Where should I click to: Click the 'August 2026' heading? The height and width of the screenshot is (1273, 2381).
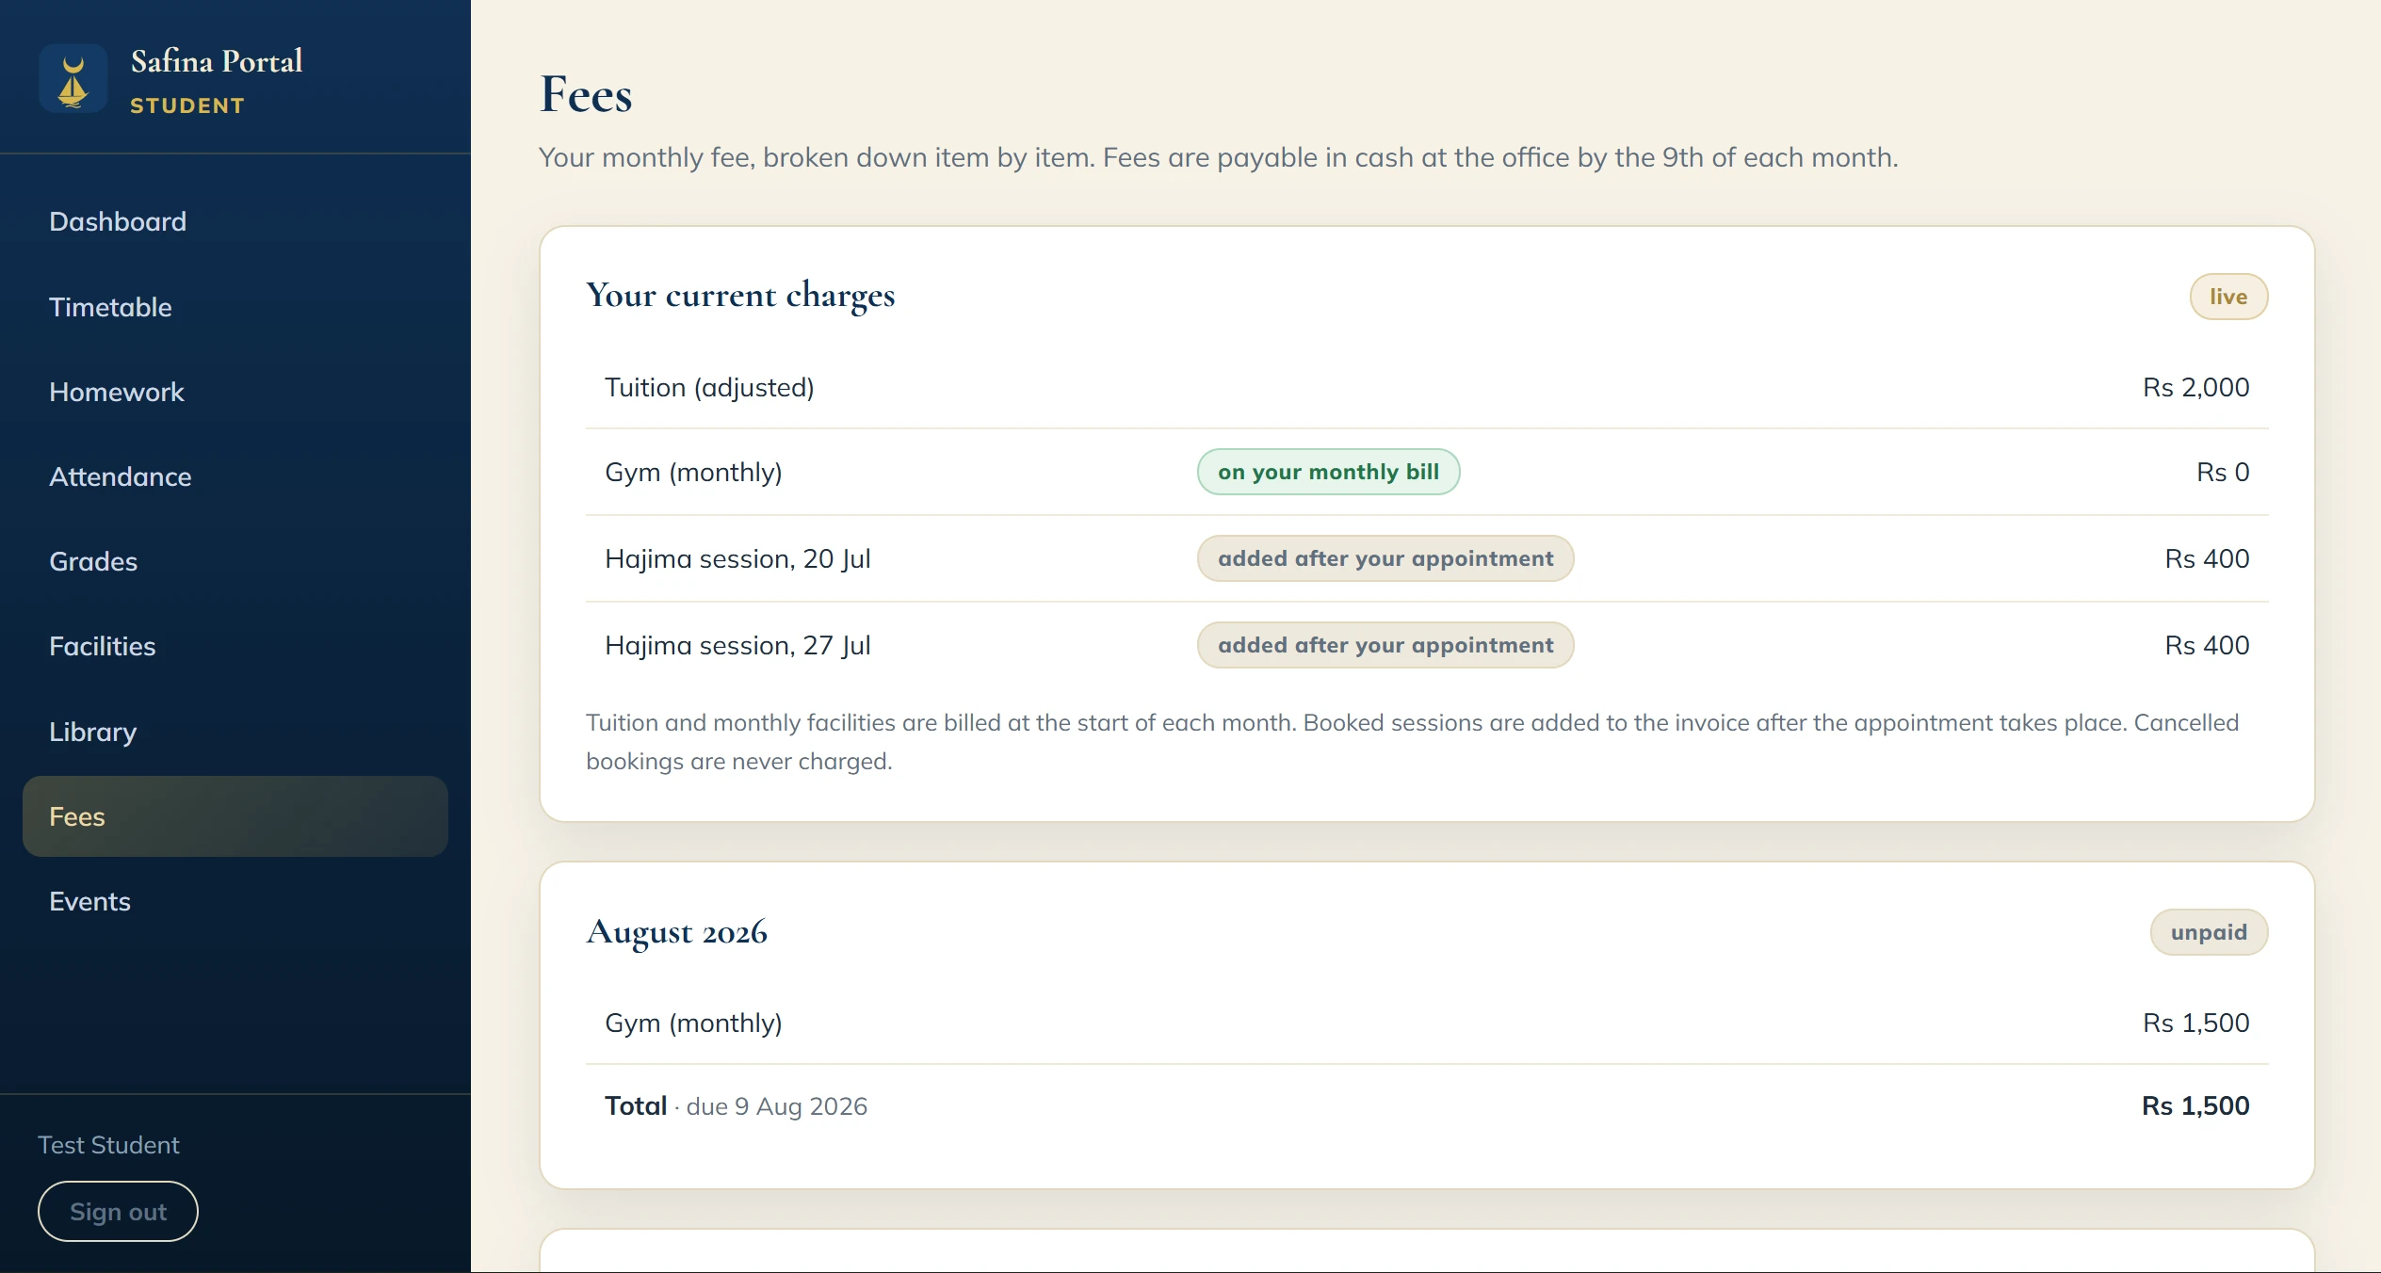pos(676,932)
